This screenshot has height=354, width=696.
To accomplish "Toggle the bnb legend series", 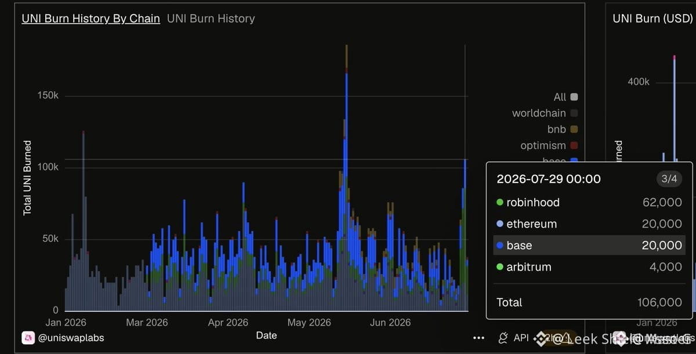I will coord(563,129).
